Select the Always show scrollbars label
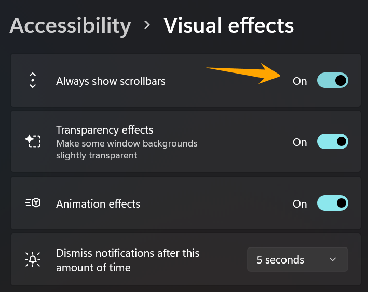Screen dimensions: 368x292 [111, 81]
